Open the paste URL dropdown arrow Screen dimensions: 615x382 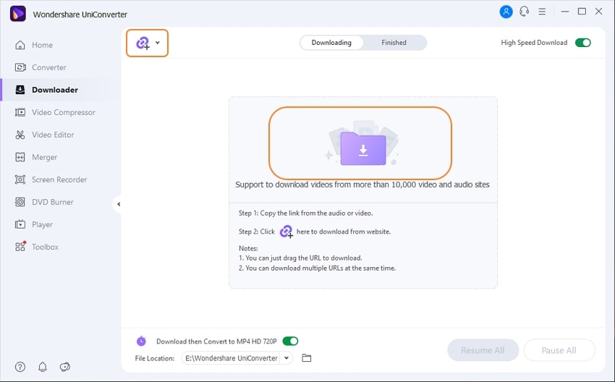click(x=157, y=43)
